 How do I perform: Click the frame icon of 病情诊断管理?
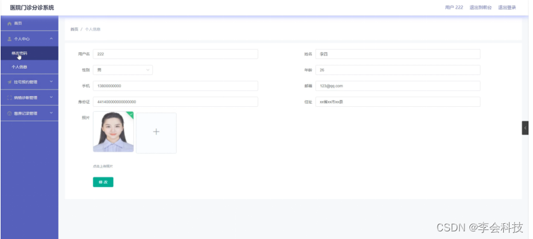point(10,98)
